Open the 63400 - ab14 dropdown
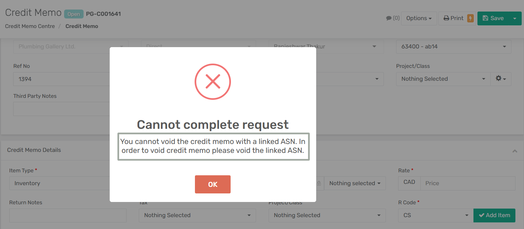The width and height of the screenshot is (524, 229). [453, 47]
